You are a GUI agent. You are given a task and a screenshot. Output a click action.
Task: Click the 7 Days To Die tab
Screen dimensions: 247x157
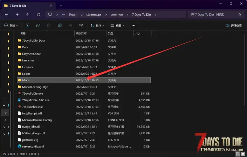pos(28,6)
